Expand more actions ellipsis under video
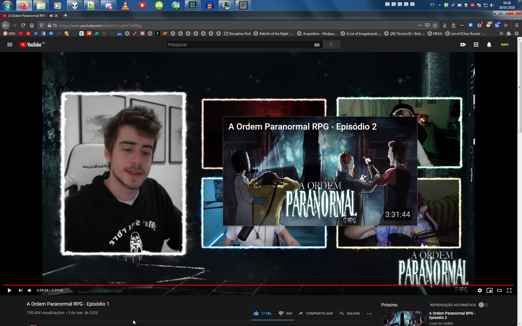The width and height of the screenshot is (522, 326). 369,314
